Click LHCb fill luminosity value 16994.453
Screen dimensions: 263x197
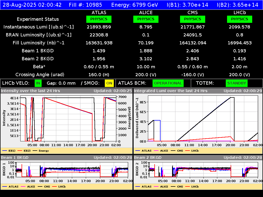point(240,43)
